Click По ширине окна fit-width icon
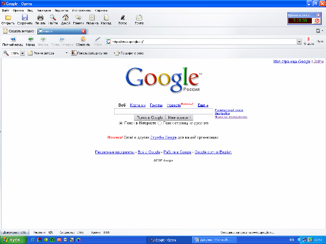Screen dimensions: 326x244 pos(117,53)
